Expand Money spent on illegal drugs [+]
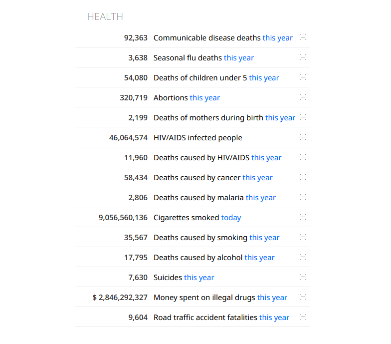The width and height of the screenshot is (391, 344). click(x=303, y=297)
